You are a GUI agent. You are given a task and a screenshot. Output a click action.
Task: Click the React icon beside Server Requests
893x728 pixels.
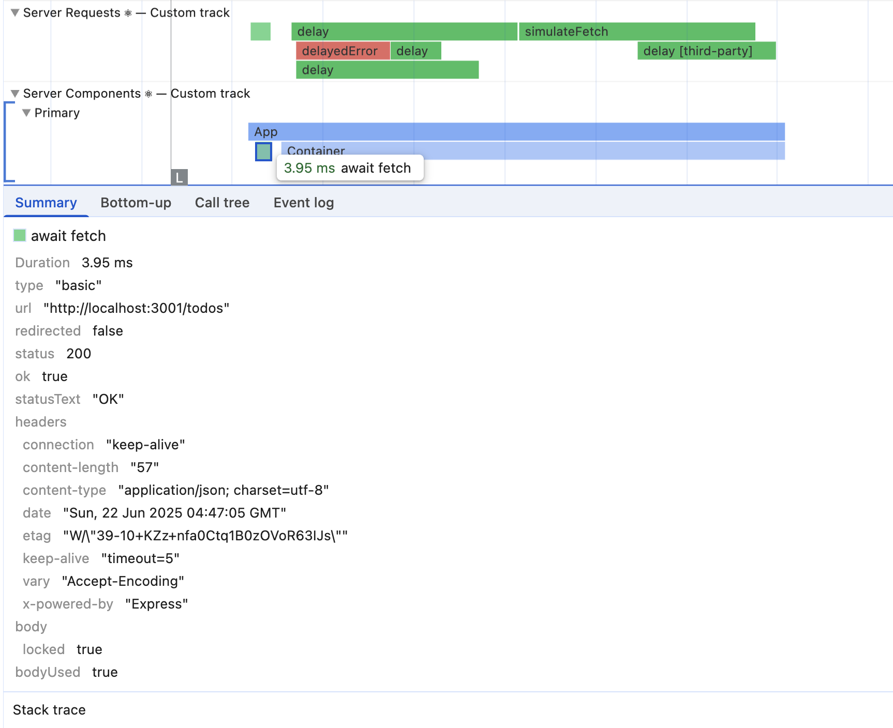tap(128, 13)
